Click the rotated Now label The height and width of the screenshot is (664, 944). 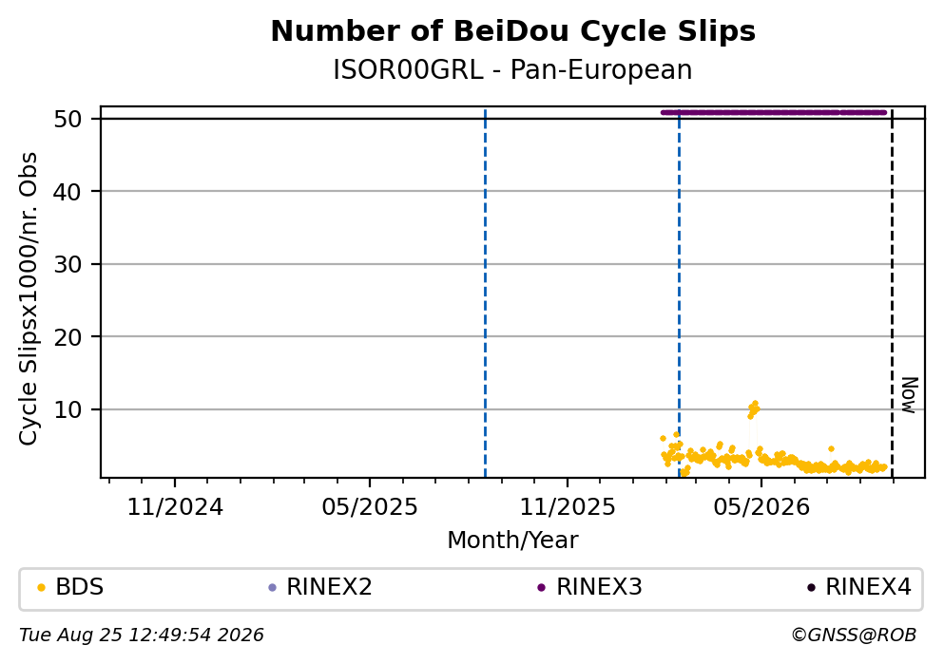pos(910,396)
